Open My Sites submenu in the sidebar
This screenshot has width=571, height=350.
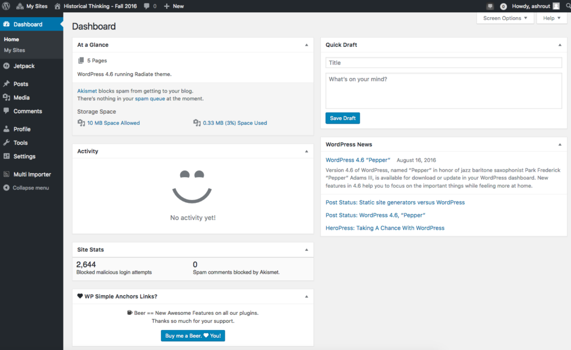tap(14, 50)
